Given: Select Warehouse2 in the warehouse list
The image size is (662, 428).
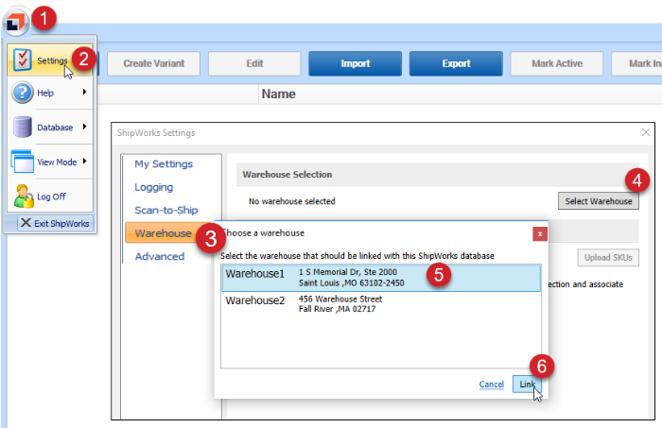Looking at the screenshot, I should [x=381, y=304].
